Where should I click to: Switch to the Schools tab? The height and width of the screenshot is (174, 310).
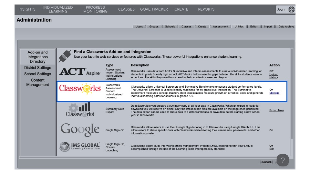click(x=170, y=27)
